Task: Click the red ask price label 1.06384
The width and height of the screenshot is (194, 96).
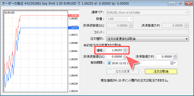Action: tap(74, 16)
